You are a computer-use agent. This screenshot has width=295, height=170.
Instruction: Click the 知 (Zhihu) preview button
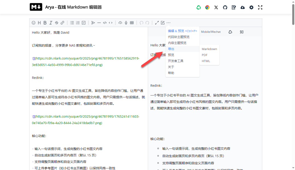(241, 32)
